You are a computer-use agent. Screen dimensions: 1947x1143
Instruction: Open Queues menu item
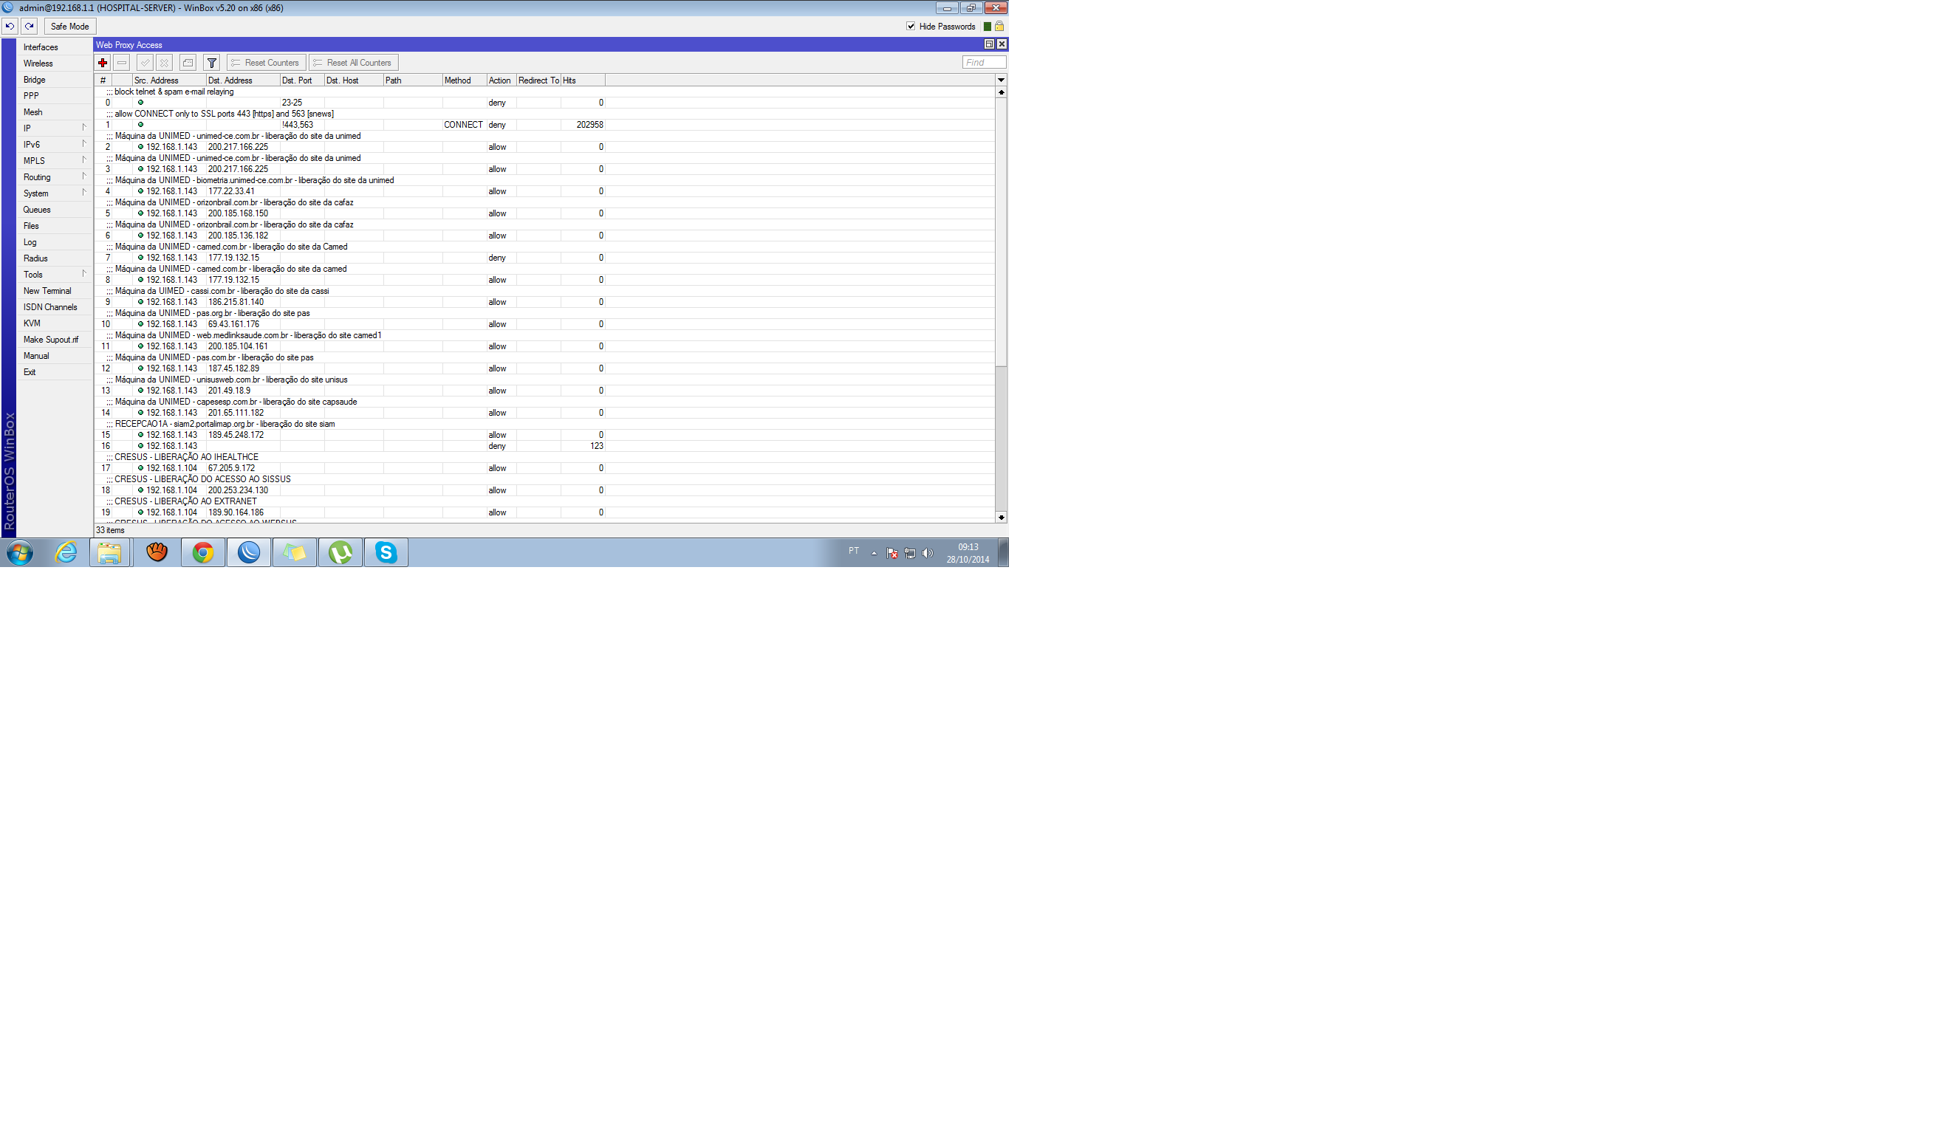[x=54, y=209]
